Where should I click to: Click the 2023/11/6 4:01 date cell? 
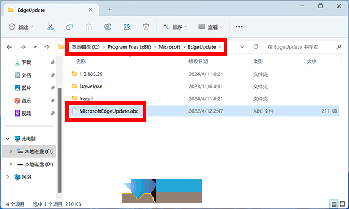click(x=206, y=87)
